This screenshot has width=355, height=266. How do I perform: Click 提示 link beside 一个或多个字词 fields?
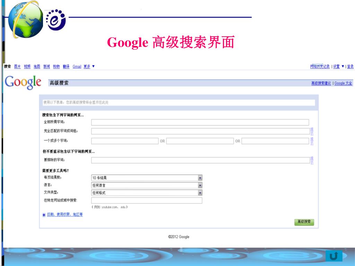point(312,141)
